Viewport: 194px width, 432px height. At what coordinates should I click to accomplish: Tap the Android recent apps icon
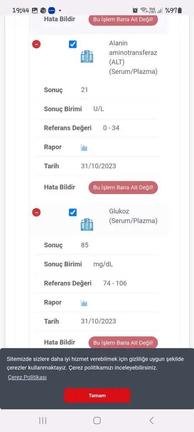tap(43, 421)
